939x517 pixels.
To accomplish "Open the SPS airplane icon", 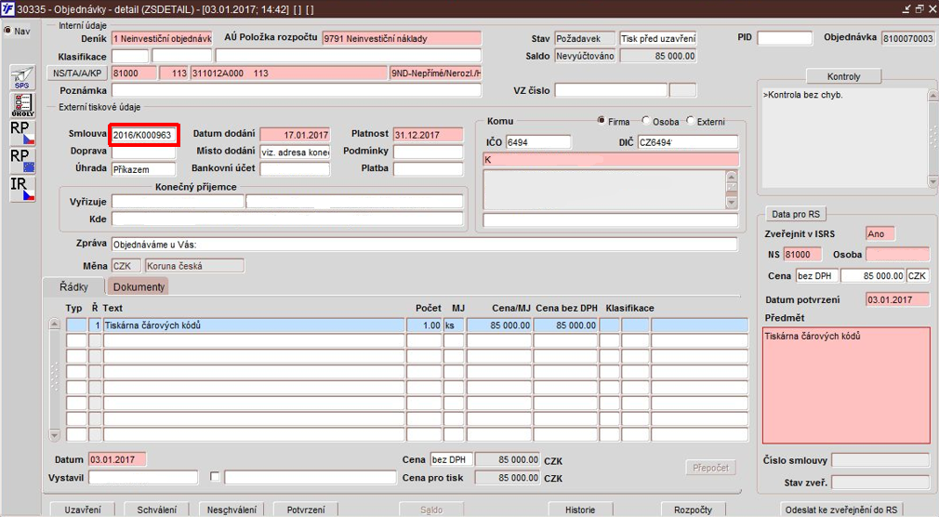I will 22,78.
